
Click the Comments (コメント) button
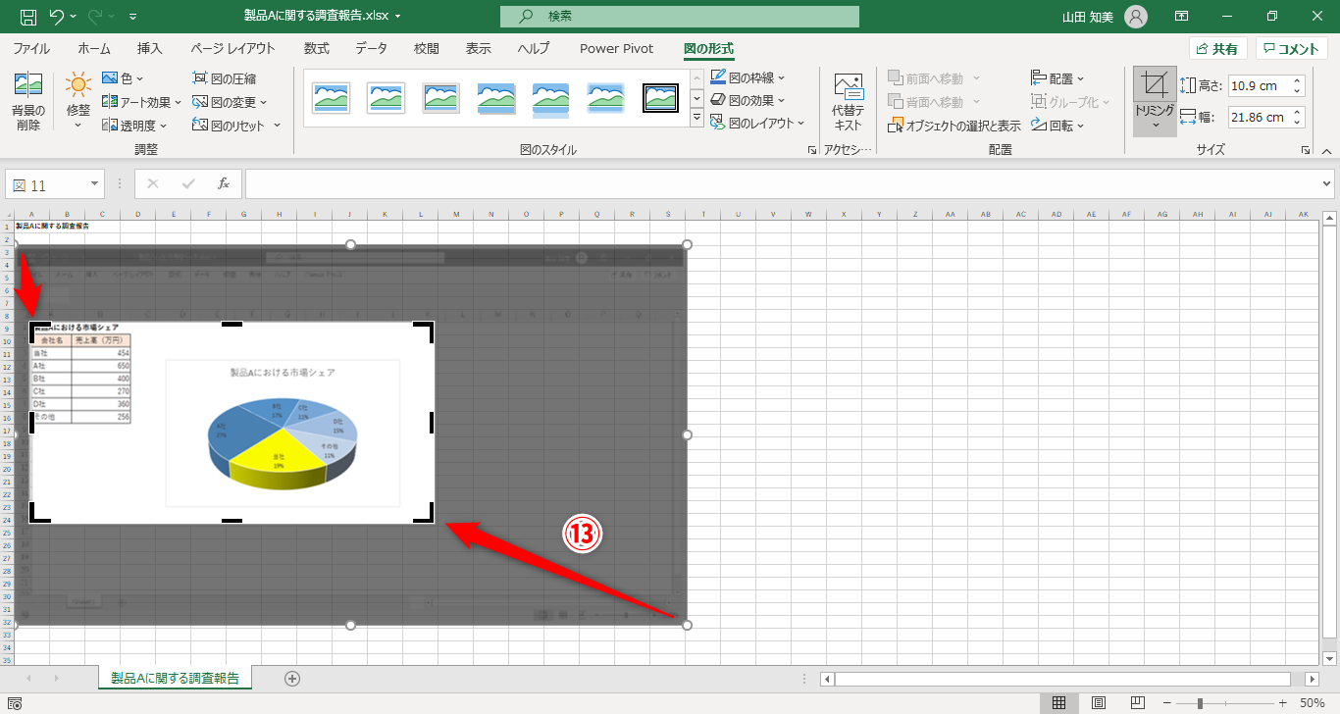(1292, 49)
